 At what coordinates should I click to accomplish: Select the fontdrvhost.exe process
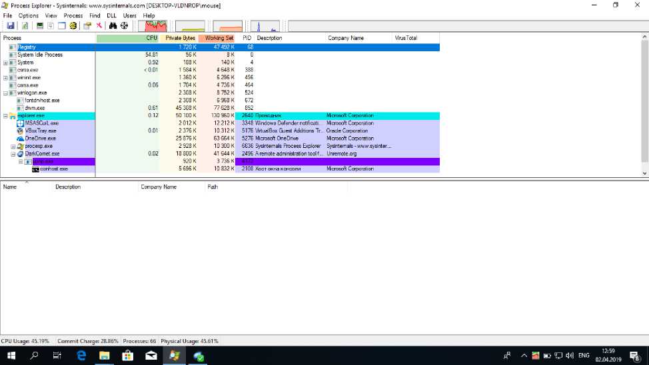(x=220, y=101)
